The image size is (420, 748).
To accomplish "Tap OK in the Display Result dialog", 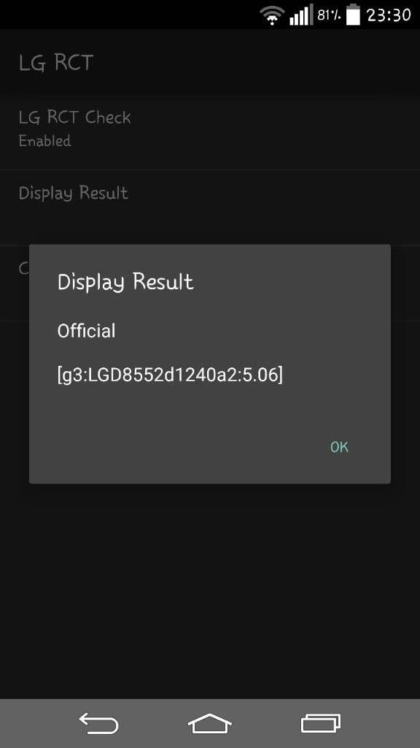I will coord(339,447).
